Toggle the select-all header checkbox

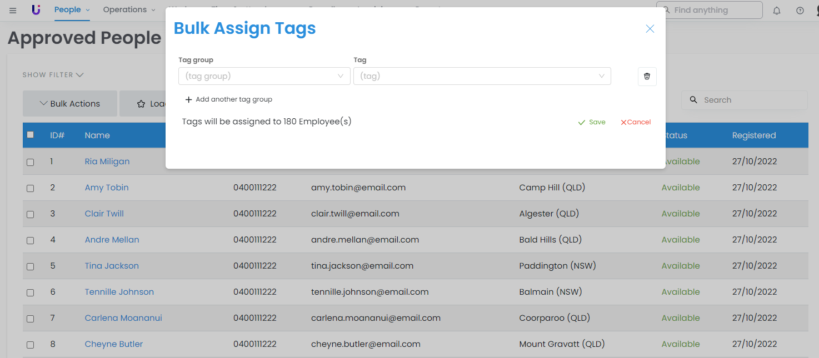click(31, 135)
